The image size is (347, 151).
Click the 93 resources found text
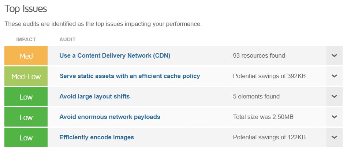259,56
